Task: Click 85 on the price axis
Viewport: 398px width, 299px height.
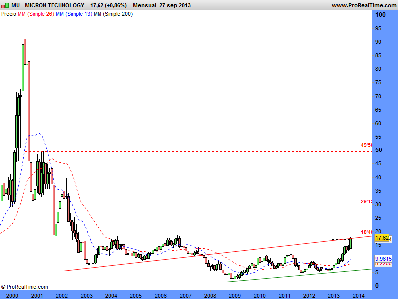Action: coord(378,55)
